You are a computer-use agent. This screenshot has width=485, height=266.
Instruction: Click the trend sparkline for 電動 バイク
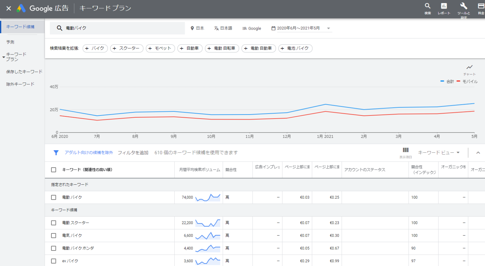[x=208, y=197]
